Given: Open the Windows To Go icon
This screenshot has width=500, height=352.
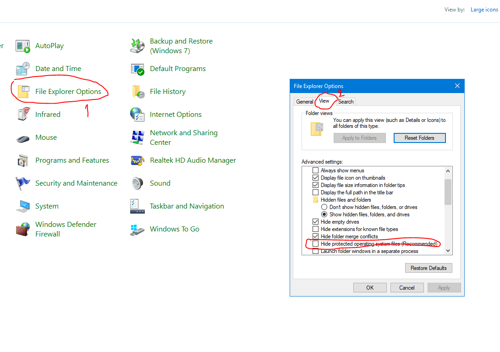Looking at the screenshot, I should point(137,230).
